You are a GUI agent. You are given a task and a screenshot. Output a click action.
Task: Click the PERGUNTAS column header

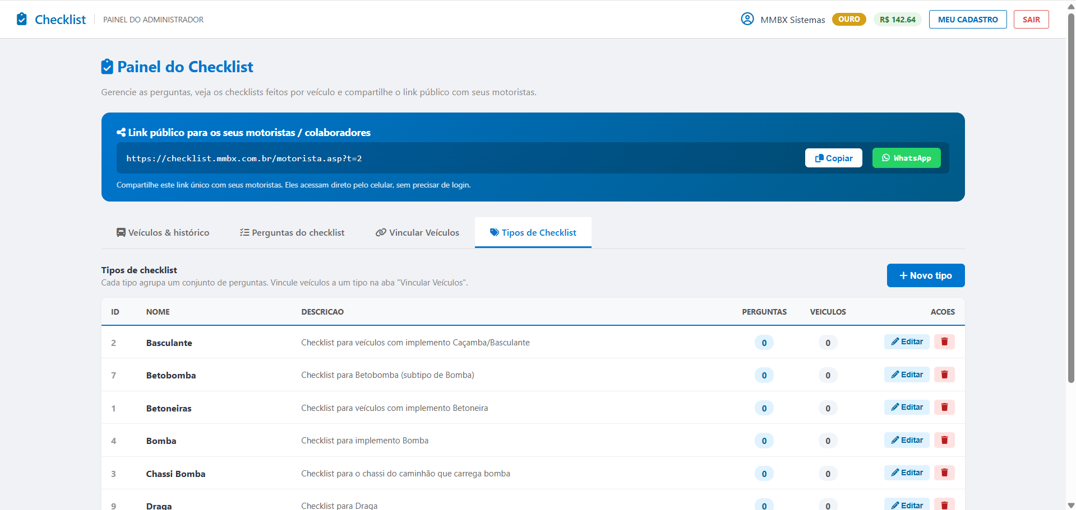pos(764,312)
